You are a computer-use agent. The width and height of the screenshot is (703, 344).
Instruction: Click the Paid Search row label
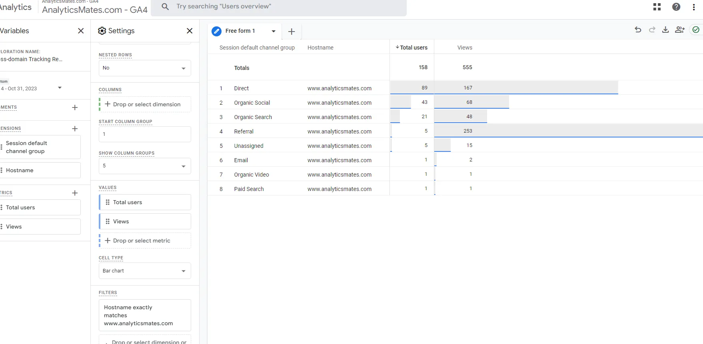click(249, 189)
